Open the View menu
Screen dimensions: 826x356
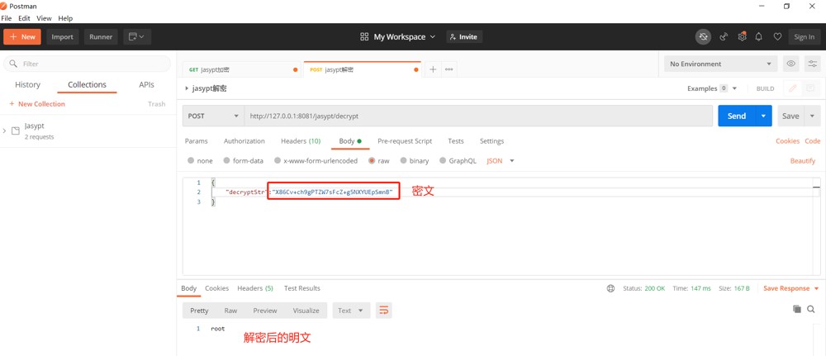coord(44,18)
